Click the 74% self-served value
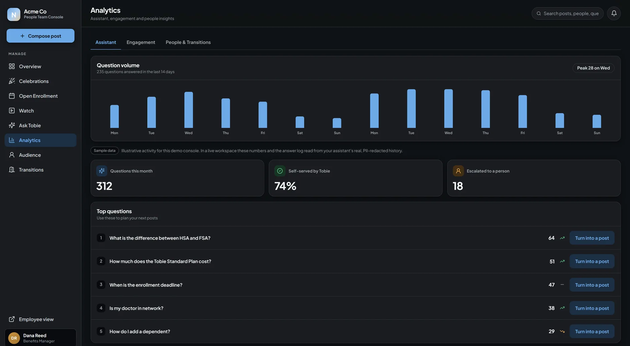The height and width of the screenshot is (346, 630). (285, 186)
